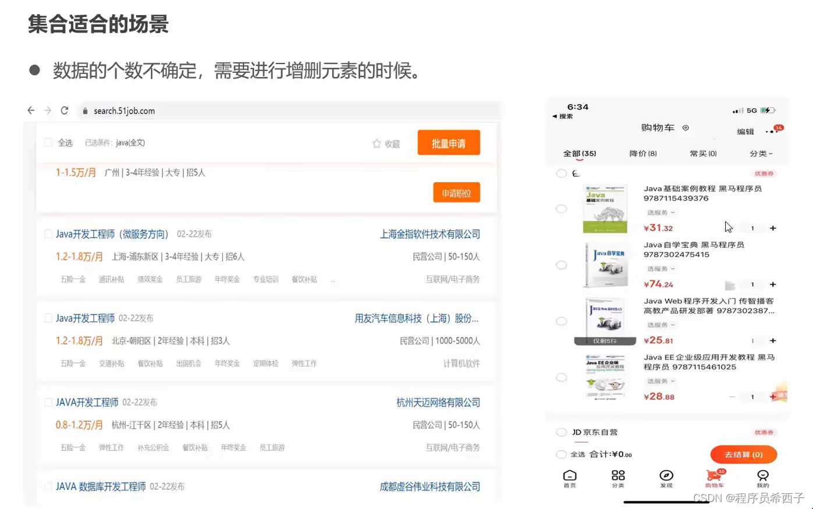Screen dimensions: 813x509
Task: Click the 收藏 star icon
Action: (377, 143)
